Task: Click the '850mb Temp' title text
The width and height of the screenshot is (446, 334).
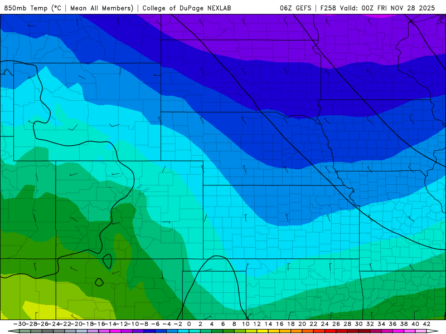Action: 26,8
